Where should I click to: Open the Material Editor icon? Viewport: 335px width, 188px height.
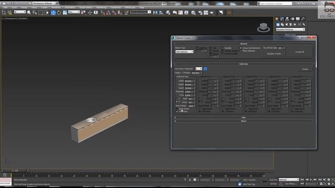pos(193,13)
